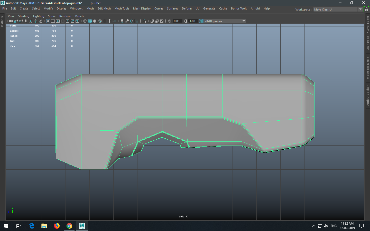Click the Task View taskbar icon

pos(18,226)
